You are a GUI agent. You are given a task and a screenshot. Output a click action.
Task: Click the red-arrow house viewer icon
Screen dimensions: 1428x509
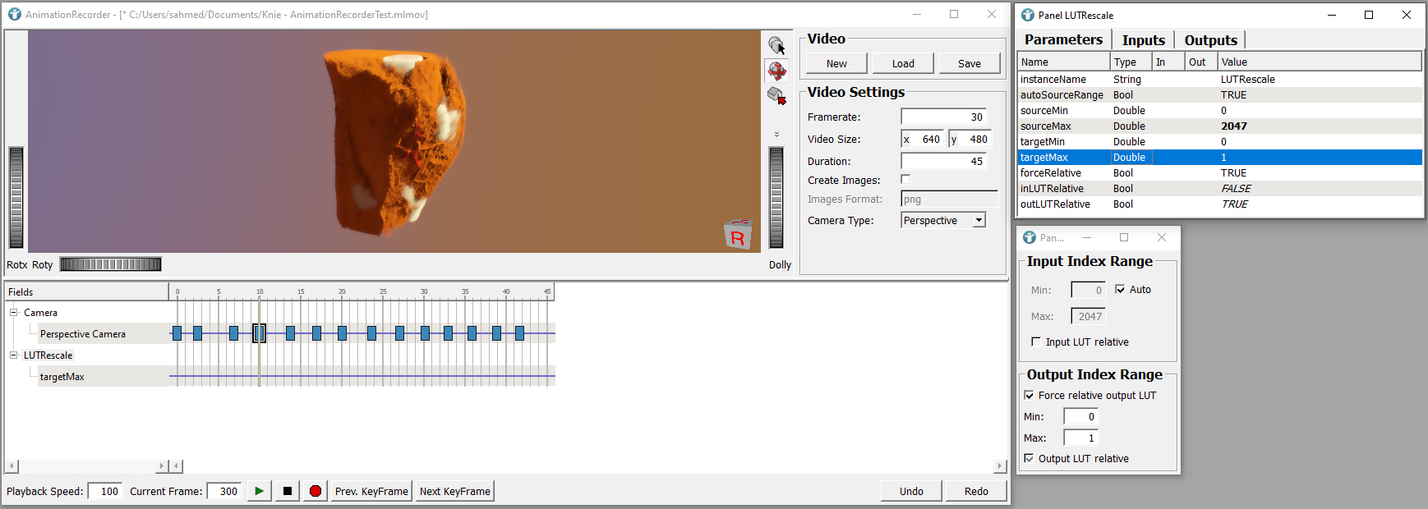[x=776, y=96]
